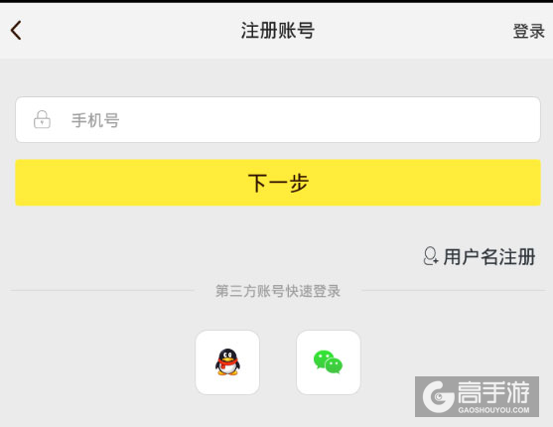The width and height of the screenshot is (553, 427).
Task: Open the 登录 login link
Action: (528, 31)
